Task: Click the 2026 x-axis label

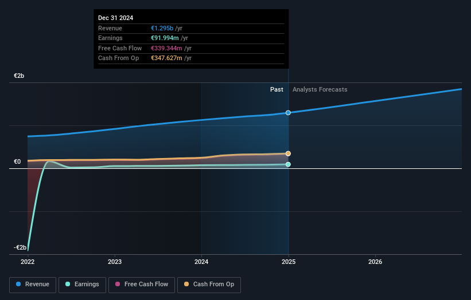Action: [x=375, y=262]
